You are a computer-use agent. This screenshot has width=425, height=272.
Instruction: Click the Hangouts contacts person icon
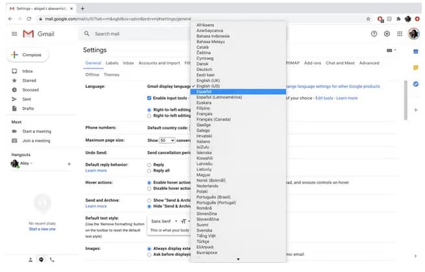click(31, 260)
